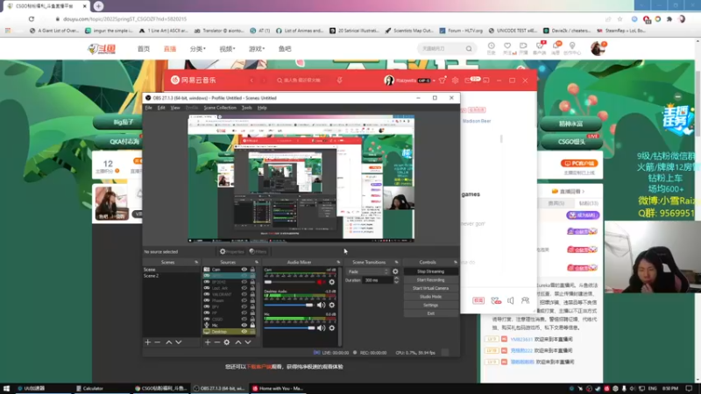Expand Douyu 游戏 games dropdown
701x394 pixels.
tap(257, 49)
